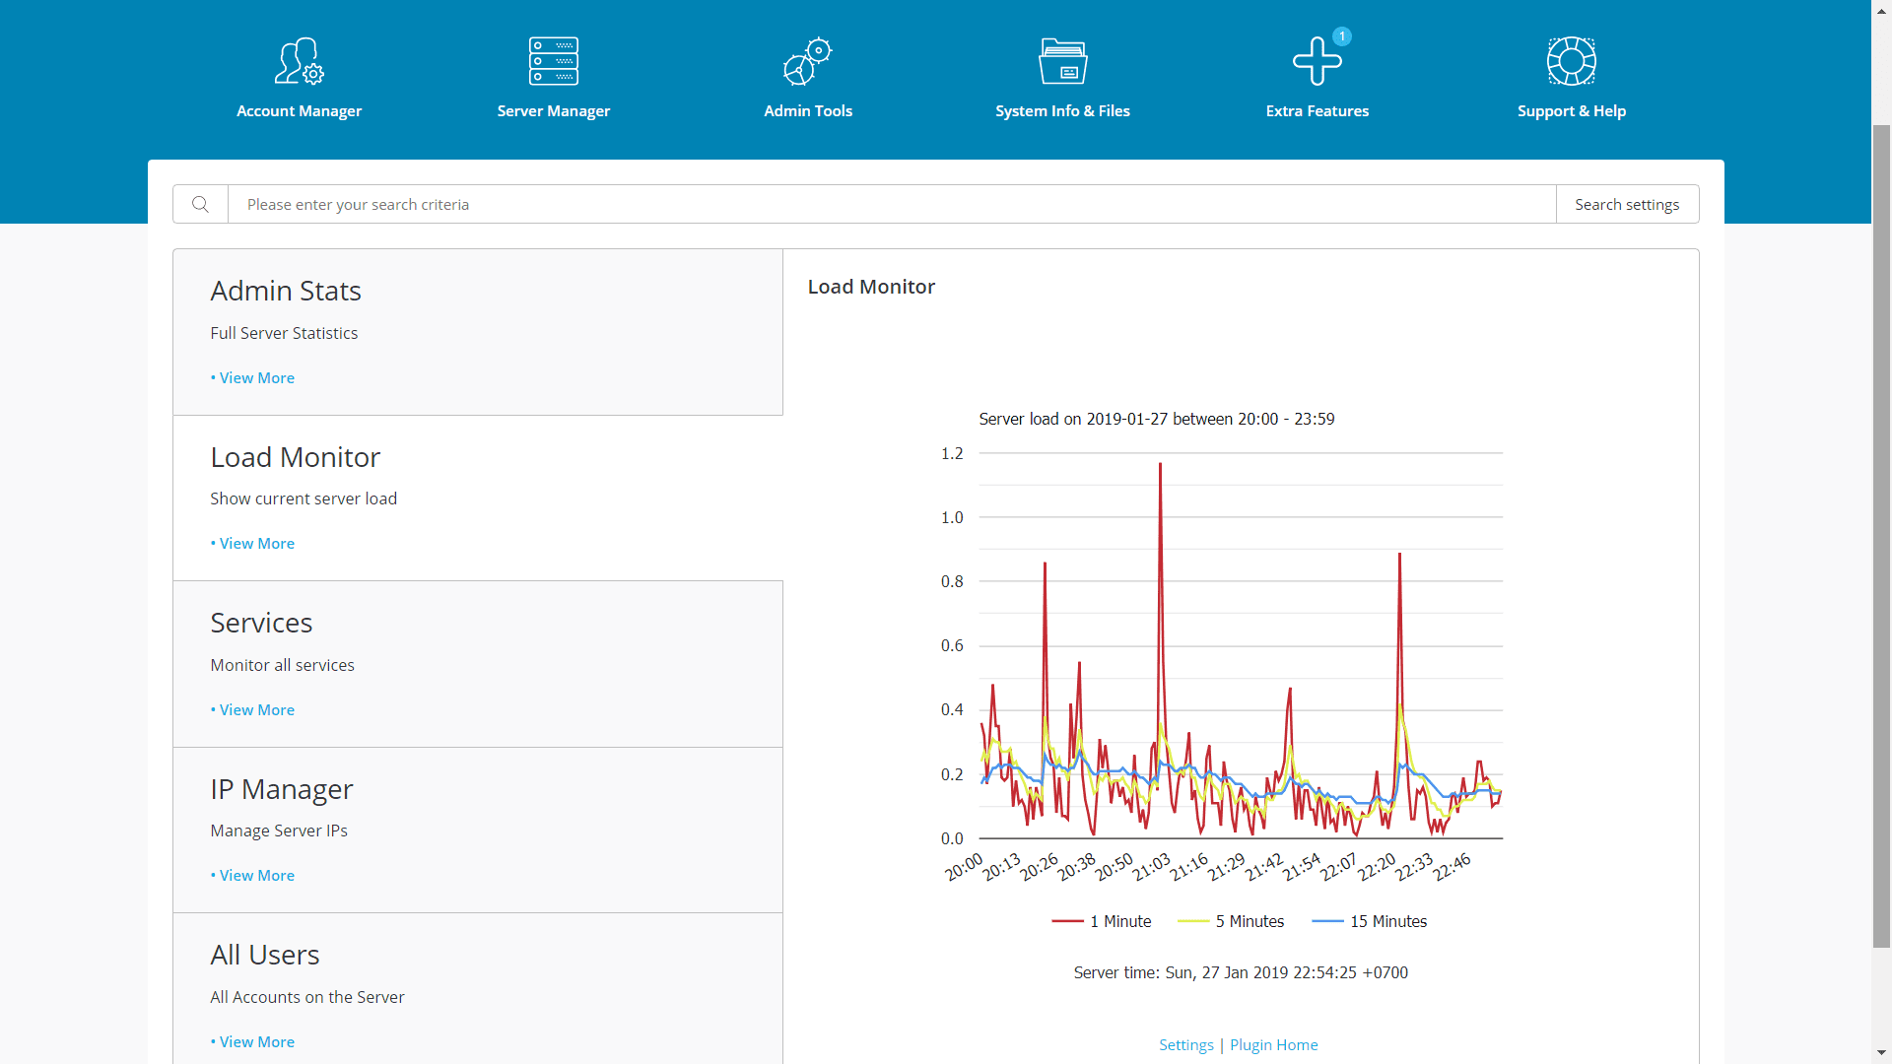This screenshot has height=1064, width=1892.
Task: Click the search magnifier icon
Action: click(200, 204)
